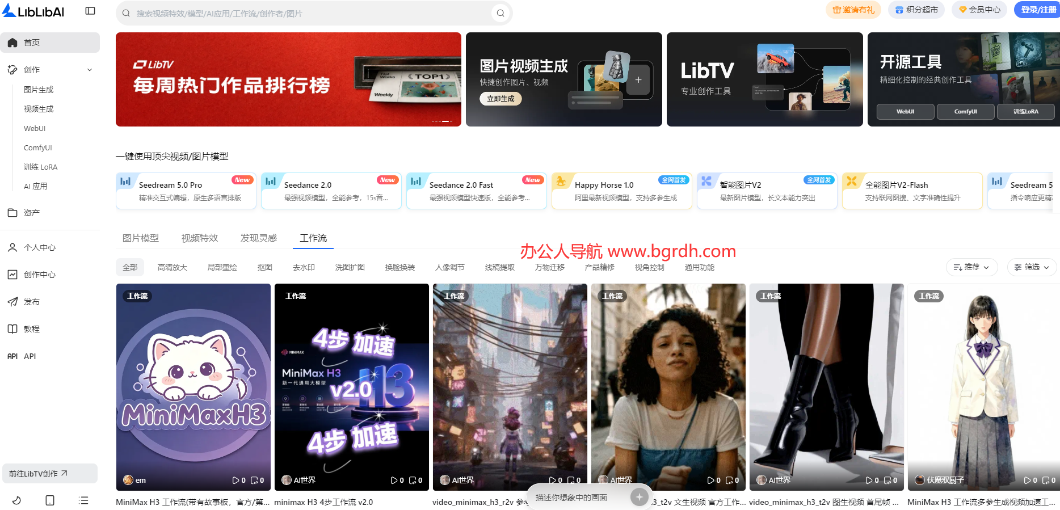Open black boots workflow thumbnail
1060x510 pixels.
pyautogui.click(x=827, y=387)
